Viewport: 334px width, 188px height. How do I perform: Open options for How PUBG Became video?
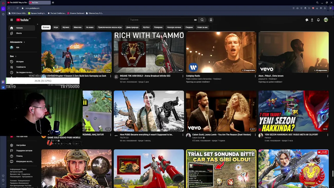tap(183, 135)
